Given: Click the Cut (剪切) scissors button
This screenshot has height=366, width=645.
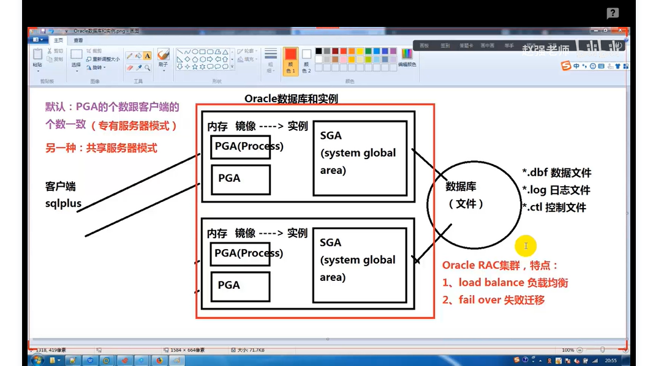Looking at the screenshot, I should [55, 51].
